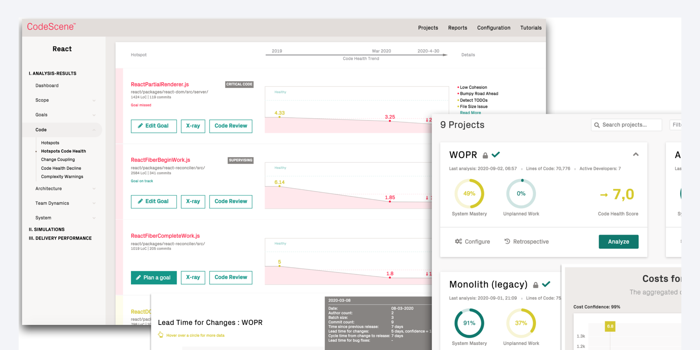Image resolution: width=700 pixels, height=350 pixels.
Task: Click the WOPR code health trend arrow
Action: pos(603,195)
